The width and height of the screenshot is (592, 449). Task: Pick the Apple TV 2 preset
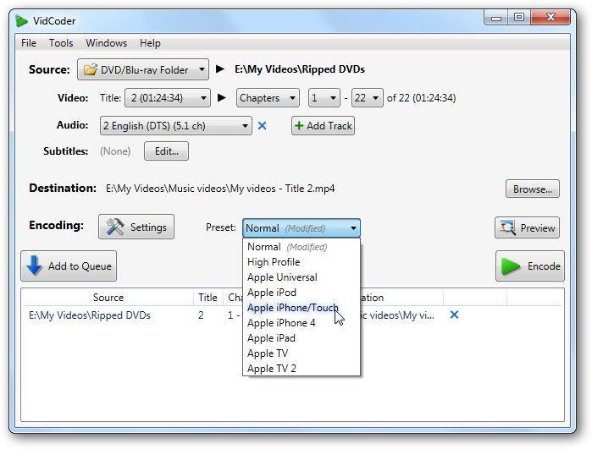(302, 369)
